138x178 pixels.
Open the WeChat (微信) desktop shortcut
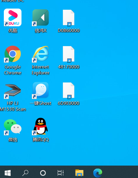(13, 127)
